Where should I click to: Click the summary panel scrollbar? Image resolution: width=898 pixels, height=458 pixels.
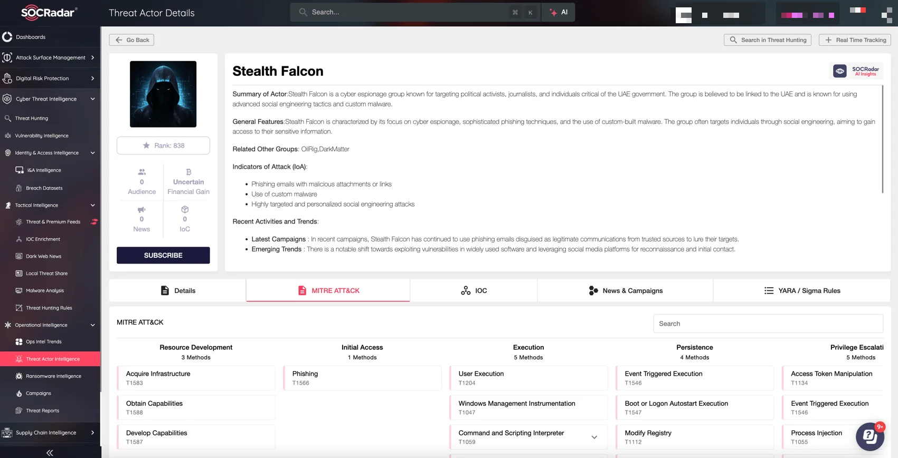tap(882, 139)
